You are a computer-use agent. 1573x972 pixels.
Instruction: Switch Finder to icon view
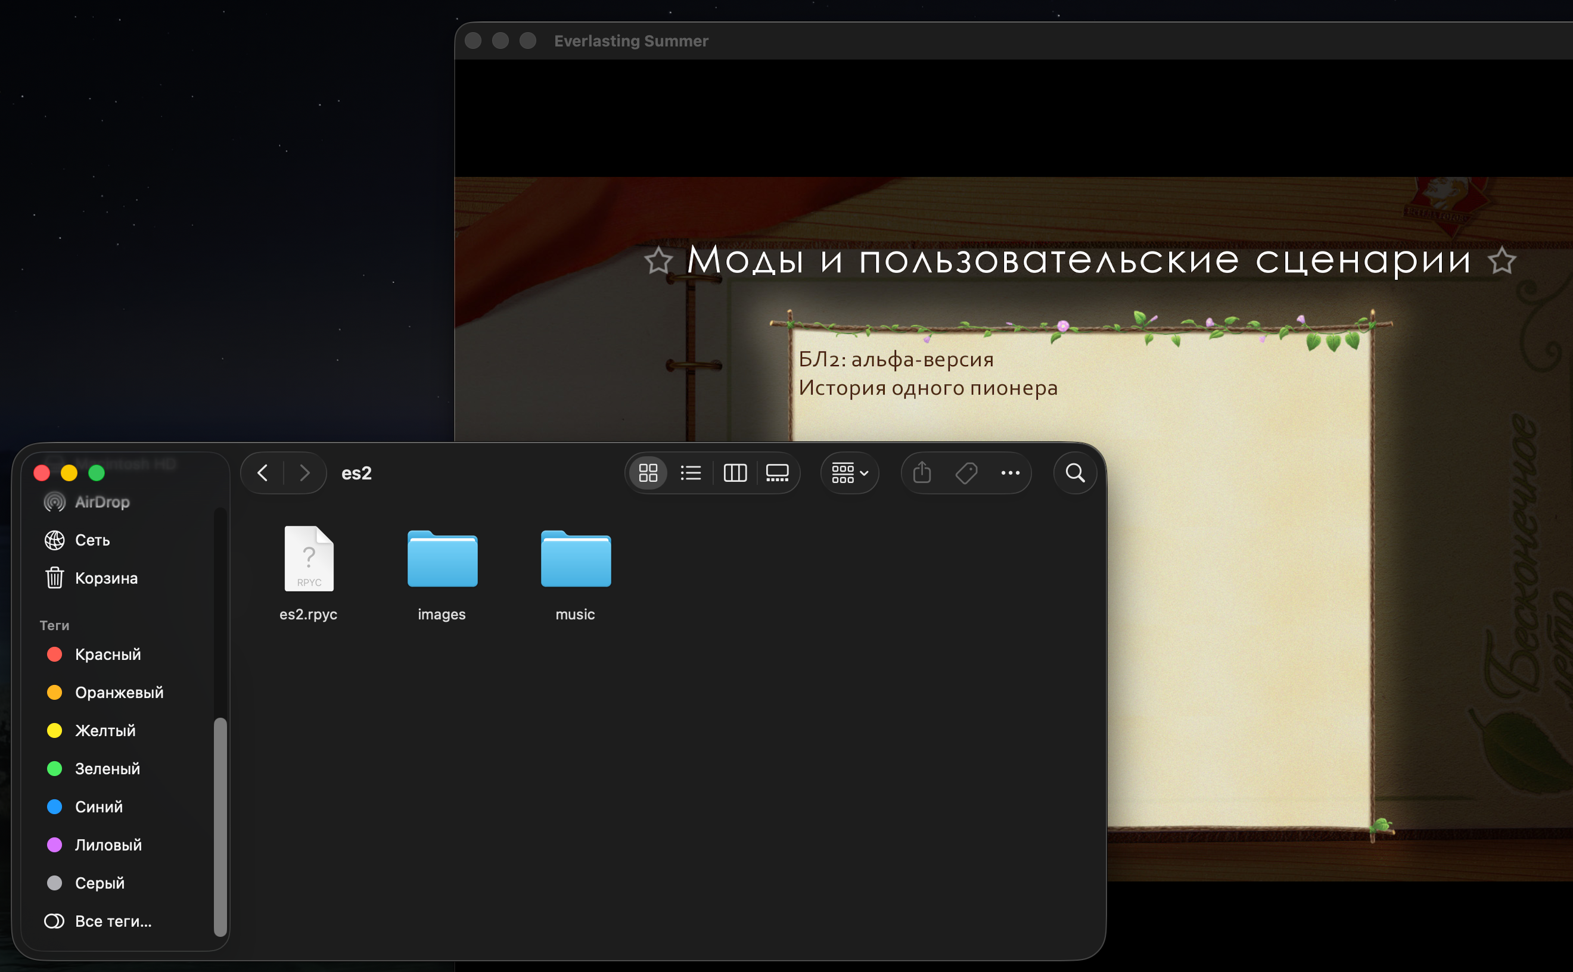pos(648,473)
